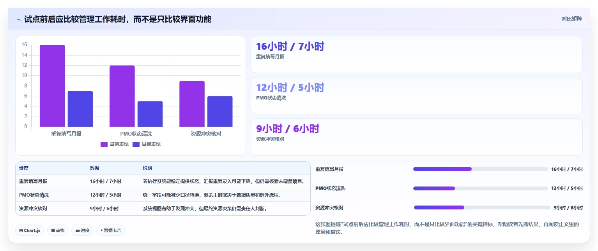Click the lightning icon beside the page title
The image size is (598, 251).
[x=18, y=19]
